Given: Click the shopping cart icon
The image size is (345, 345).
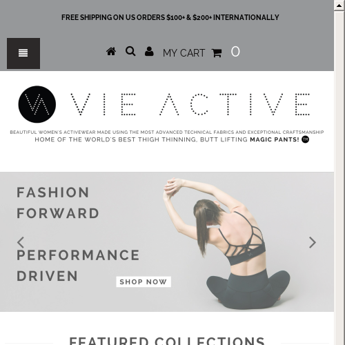Looking at the screenshot, I should [x=217, y=53].
